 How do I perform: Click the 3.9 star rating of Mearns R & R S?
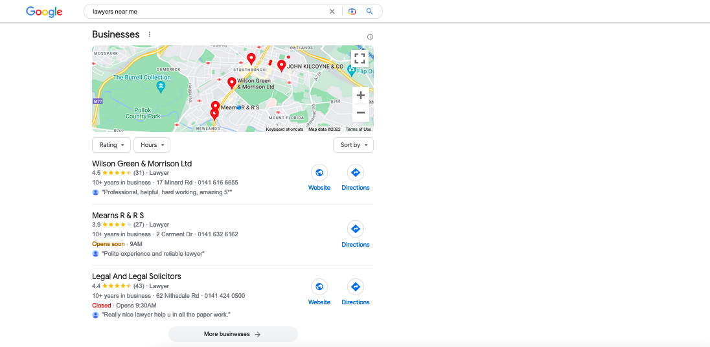tap(112, 225)
